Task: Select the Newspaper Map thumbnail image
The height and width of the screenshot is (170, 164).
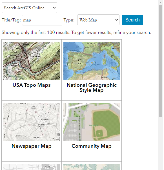Action: (32, 122)
